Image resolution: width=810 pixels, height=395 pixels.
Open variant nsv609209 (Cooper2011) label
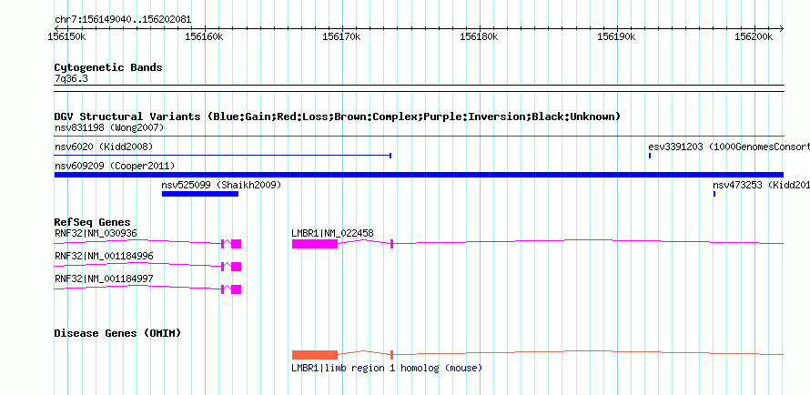(x=115, y=166)
